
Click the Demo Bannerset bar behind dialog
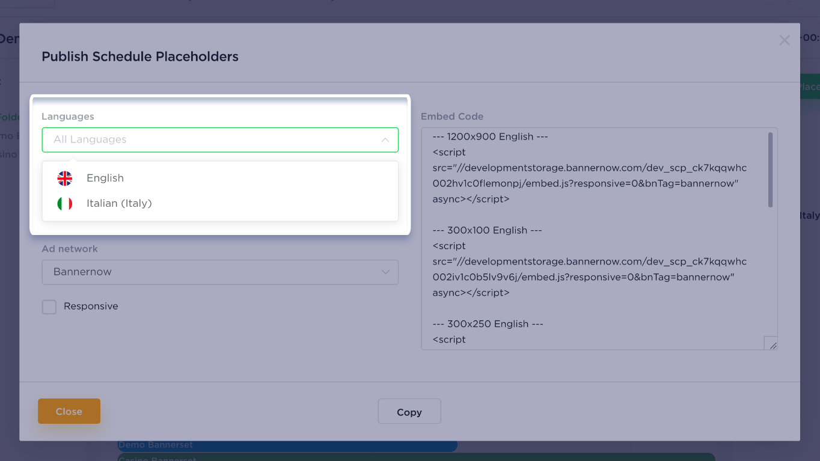[287, 445]
